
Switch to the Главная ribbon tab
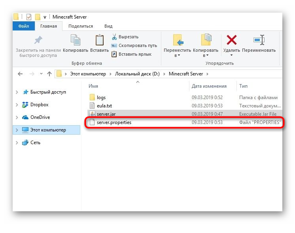(49, 26)
